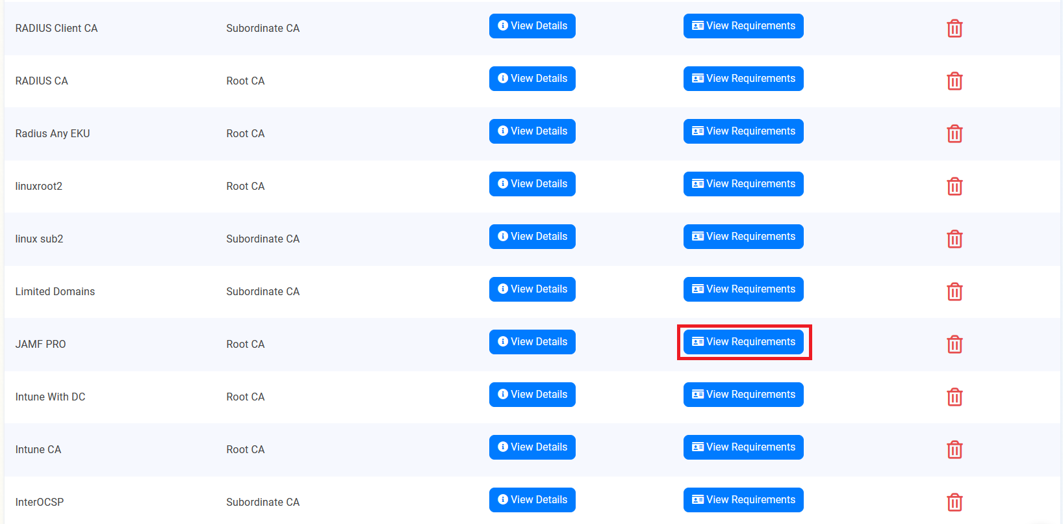Show Limited Domains details
Image resolution: width=1063 pixels, height=524 pixels.
[532, 289]
